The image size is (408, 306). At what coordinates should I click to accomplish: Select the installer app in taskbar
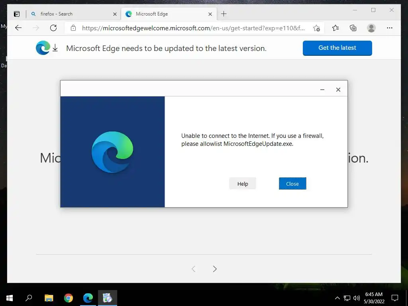coord(108,298)
